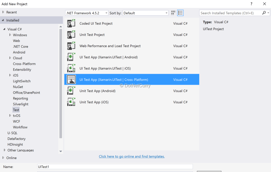Click the search magnifier icon
This screenshot has height=172, width=271.
pyautogui.click(x=264, y=13)
